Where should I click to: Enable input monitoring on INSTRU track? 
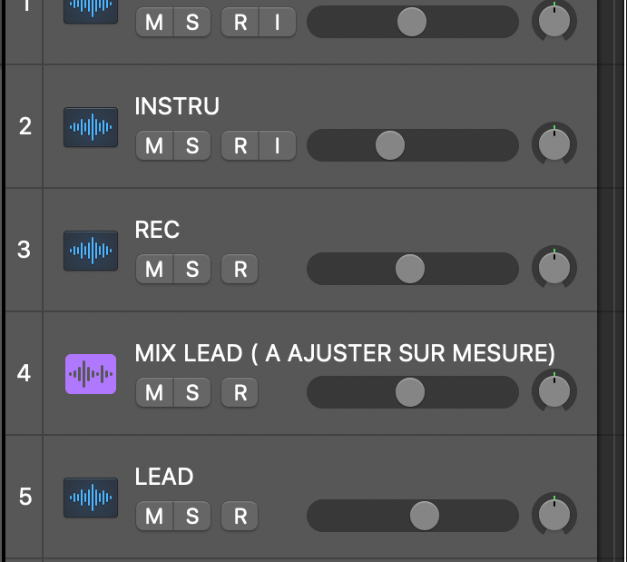pos(278,145)
